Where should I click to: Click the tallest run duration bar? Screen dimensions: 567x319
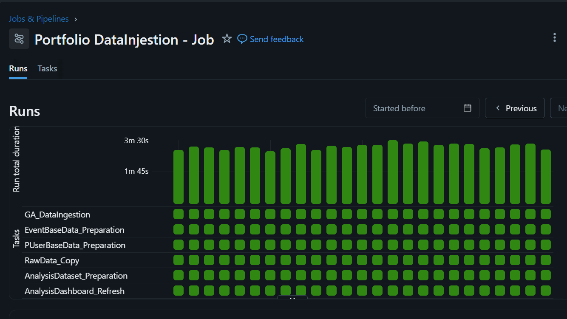pyautogui.click(x=393, y=172)
